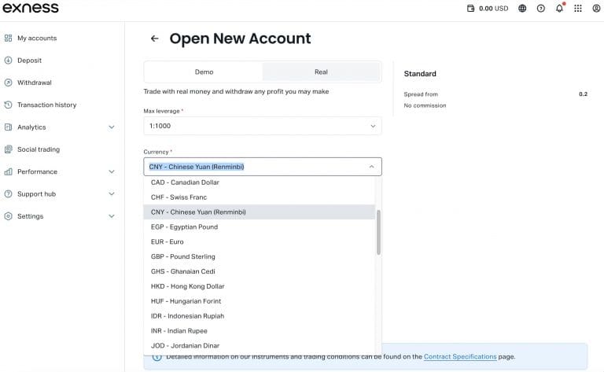This screenshot has width=604, height=372.
Task: Expand the Support hub chevron
Action: 112,194
